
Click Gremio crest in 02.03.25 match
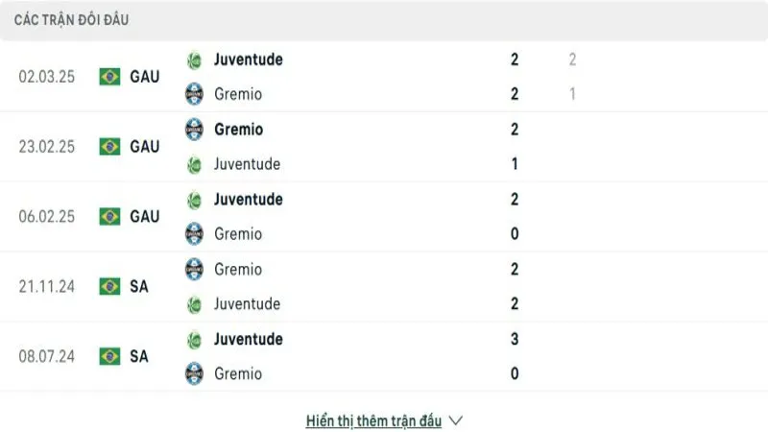click(x=195, y=94)
